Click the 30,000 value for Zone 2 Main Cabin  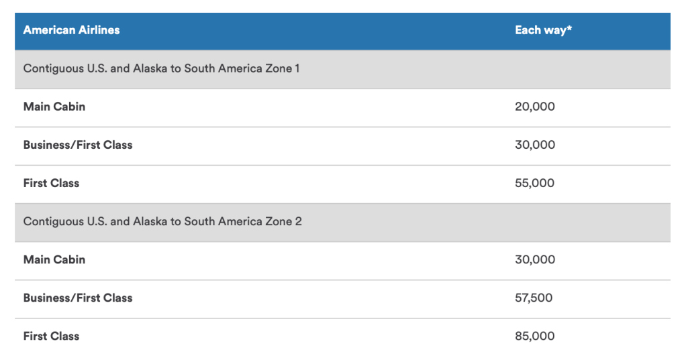(x=535, y=259)
